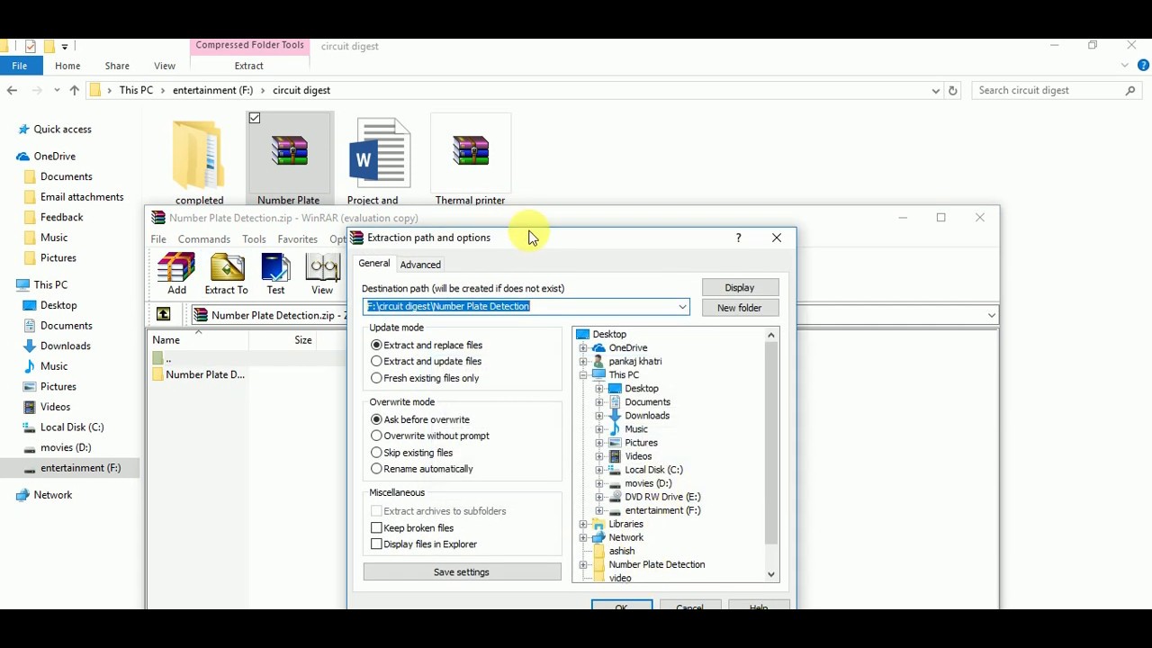The height and width of the screenshot is (648, 1152).
Task: Open Downloads in navigation pane
Action: (65, 346)
